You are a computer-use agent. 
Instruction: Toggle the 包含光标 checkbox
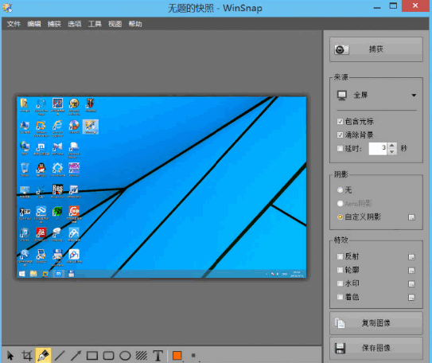(340, 122)
